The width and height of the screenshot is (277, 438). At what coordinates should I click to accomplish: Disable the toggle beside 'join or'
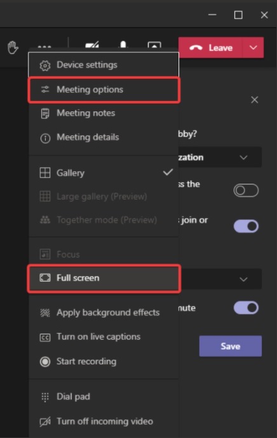click(x=246, y=226)
